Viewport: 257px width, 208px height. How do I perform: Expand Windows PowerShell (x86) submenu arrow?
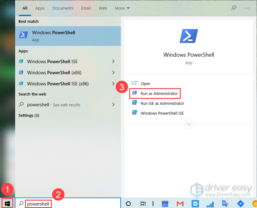coord(113,73)
